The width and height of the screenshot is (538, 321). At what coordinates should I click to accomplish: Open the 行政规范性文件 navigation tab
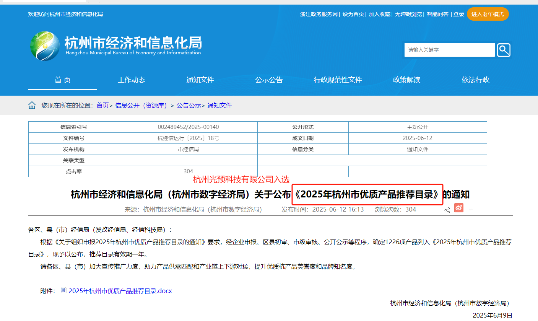[x=338, y=80]
